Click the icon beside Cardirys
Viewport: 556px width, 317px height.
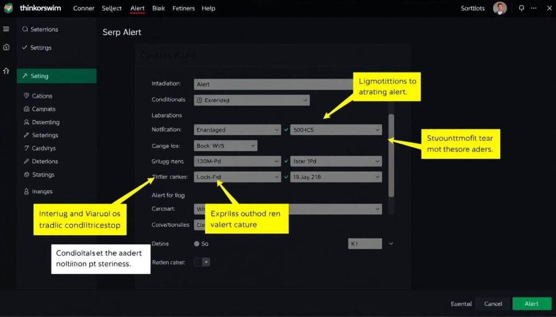click(x=26, y=148)
